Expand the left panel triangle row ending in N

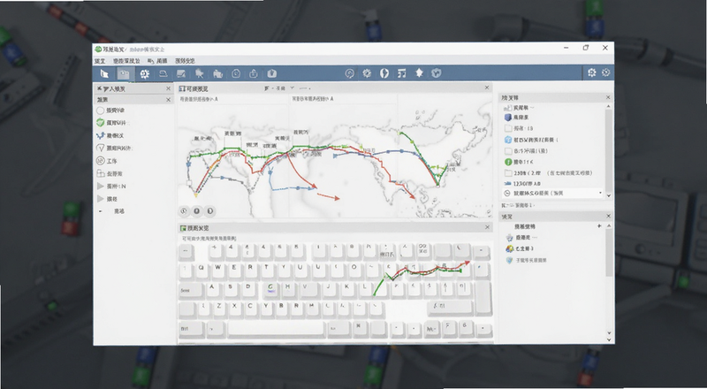[x=100, y=186]
